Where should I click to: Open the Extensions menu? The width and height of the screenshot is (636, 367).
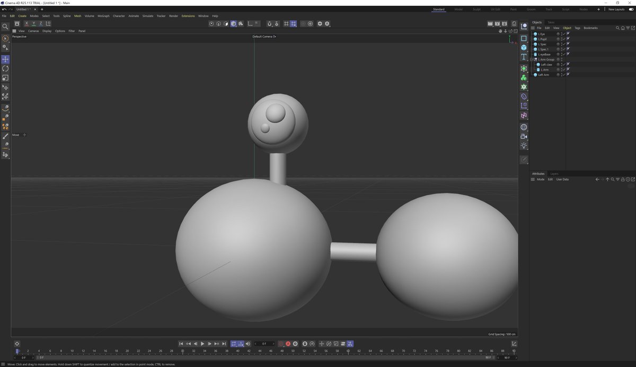tap(188, 16)
